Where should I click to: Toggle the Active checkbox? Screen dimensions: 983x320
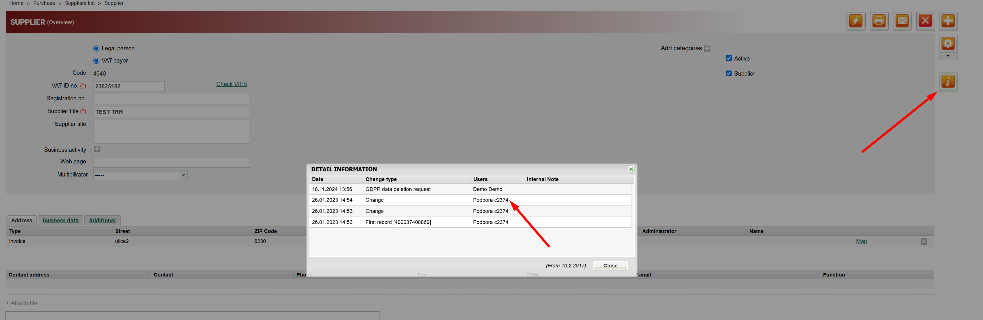[x=729, y=58]
